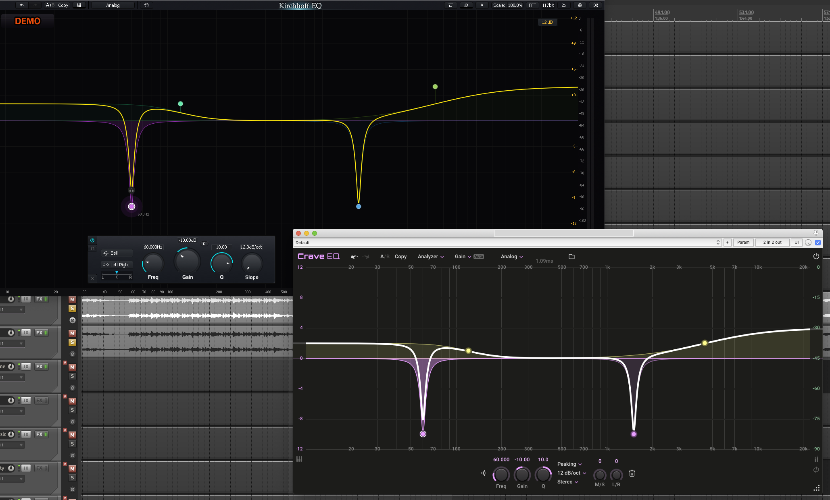Click the M/S knob in Crave EQ

click(x=600, y=475)
